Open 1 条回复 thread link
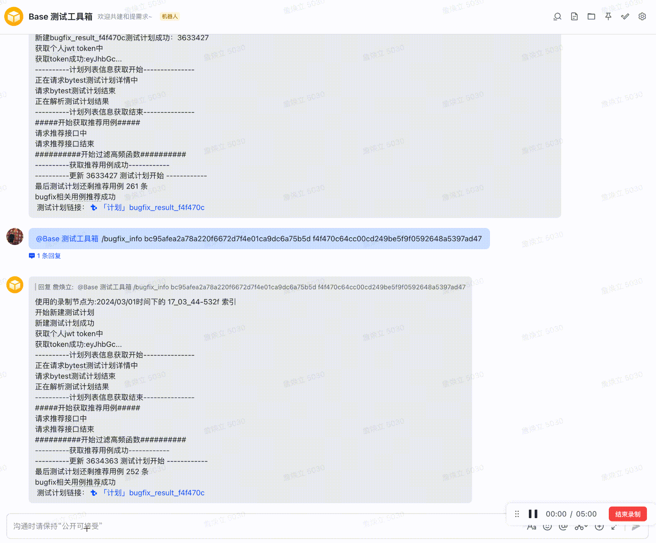The height and width of the screenshot is (543, 656). pos(49,256)
